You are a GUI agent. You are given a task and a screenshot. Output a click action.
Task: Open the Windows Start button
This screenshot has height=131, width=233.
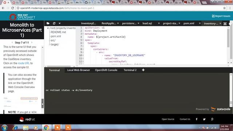(x=4, y=128)
